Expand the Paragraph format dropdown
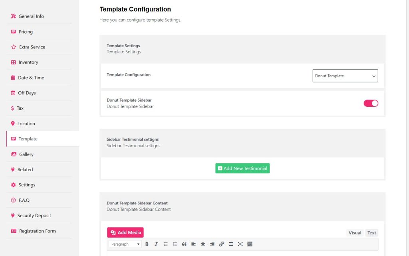The height and width of the screenshot is (256, 409). [125, 244]
